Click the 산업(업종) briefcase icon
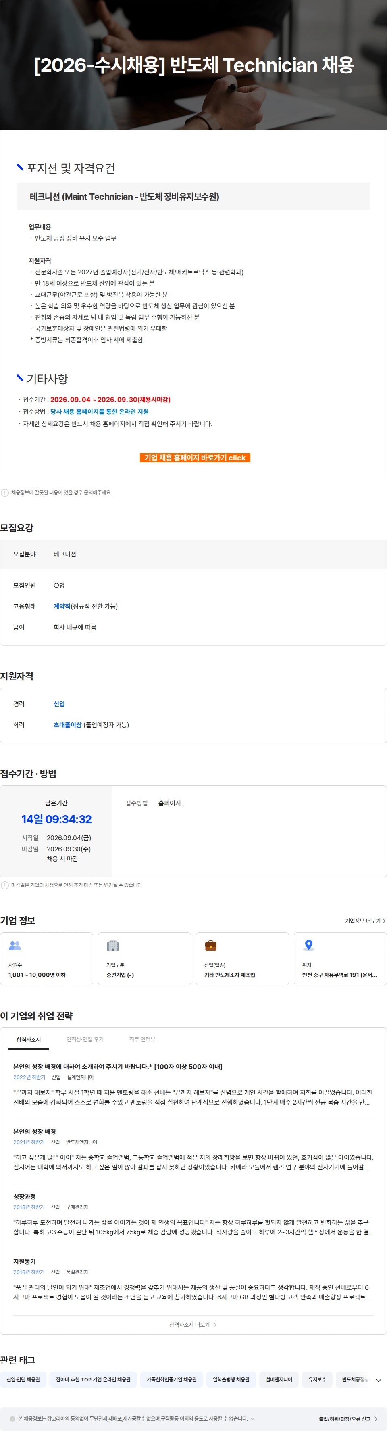This screenshot has width=387, height=1431. pyautogui.click(x=211, y=946)
